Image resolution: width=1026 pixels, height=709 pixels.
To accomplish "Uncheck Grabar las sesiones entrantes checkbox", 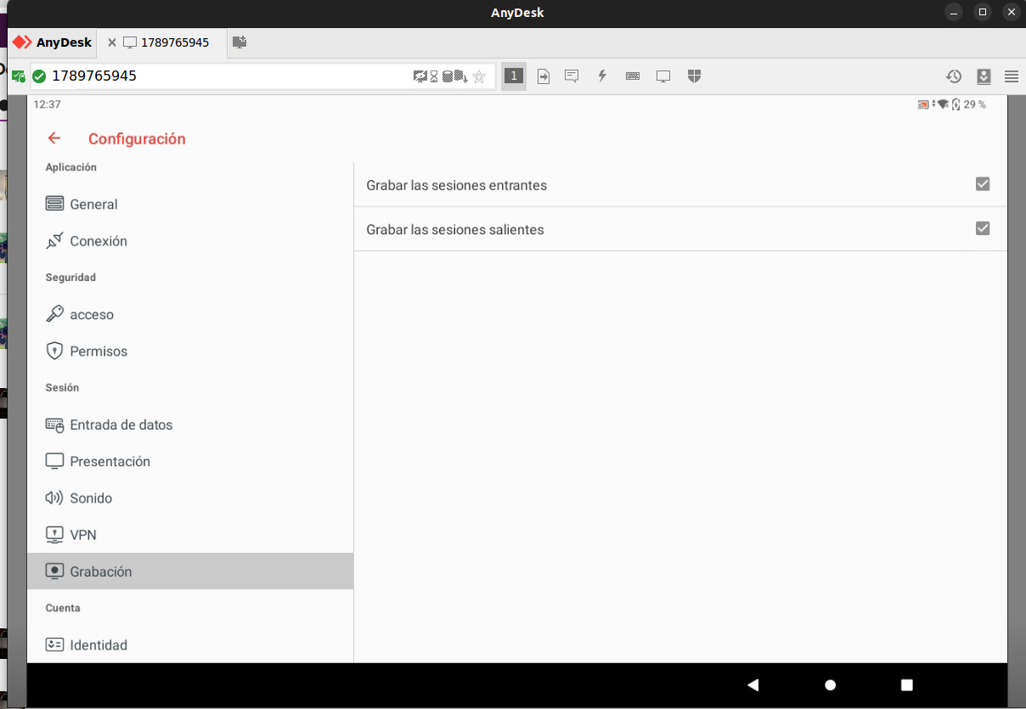I will (x=983, y=184).
